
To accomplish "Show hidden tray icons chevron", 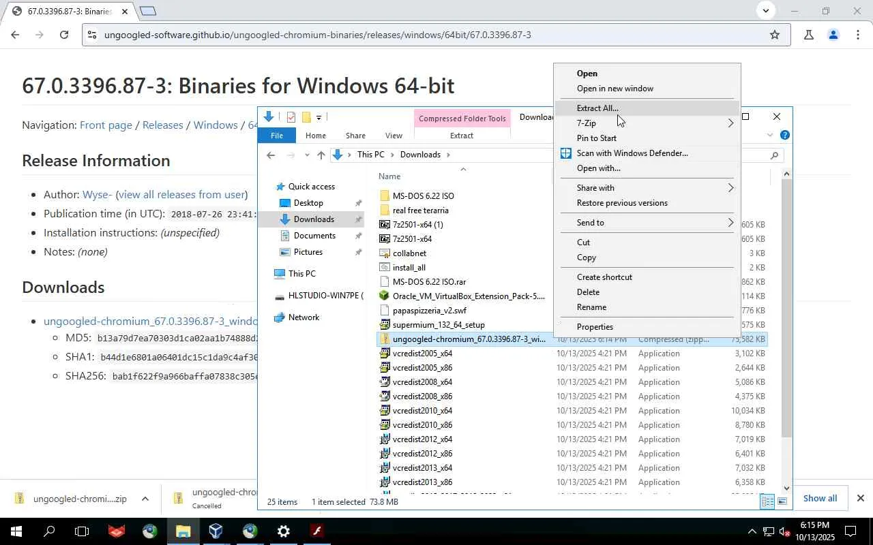I will (x=752, y=531).
